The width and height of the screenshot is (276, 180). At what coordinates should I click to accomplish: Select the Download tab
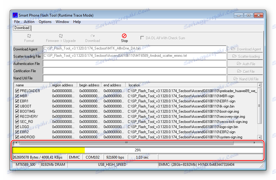click(x=22, y=28)
